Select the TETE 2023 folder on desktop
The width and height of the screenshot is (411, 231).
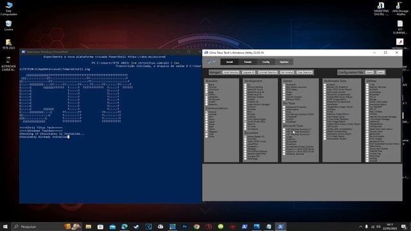[x=8, y=44]
